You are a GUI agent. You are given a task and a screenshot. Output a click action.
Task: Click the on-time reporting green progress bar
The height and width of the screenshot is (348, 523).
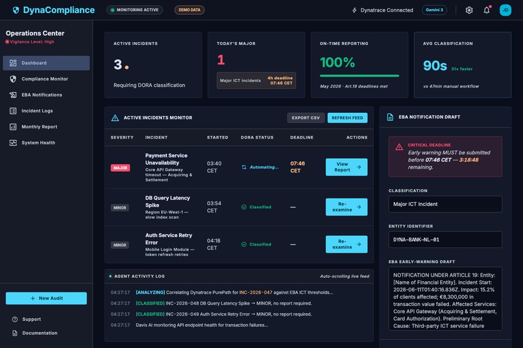pos(359,76)
